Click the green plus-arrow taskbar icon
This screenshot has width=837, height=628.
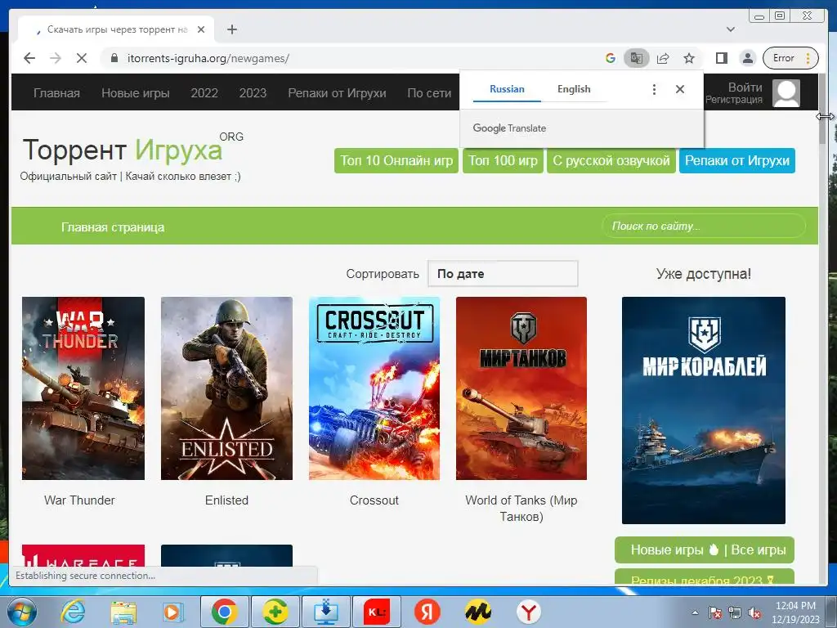point(275,612)
